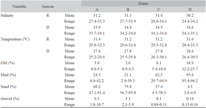206x108 pixels.
Task: Select the Zone C column header
Action: click(x=159, y=9)
